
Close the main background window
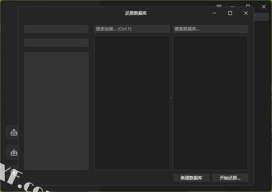coord(264,7)
